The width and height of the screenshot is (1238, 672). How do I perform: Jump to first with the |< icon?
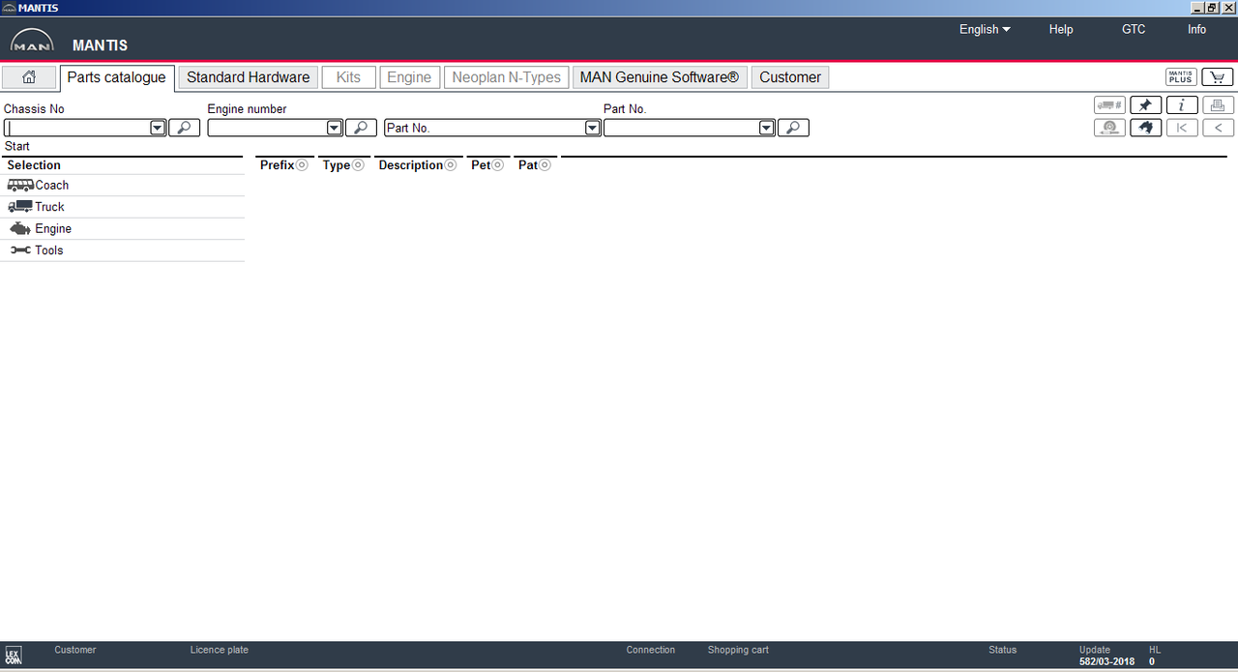(1182, 127)
